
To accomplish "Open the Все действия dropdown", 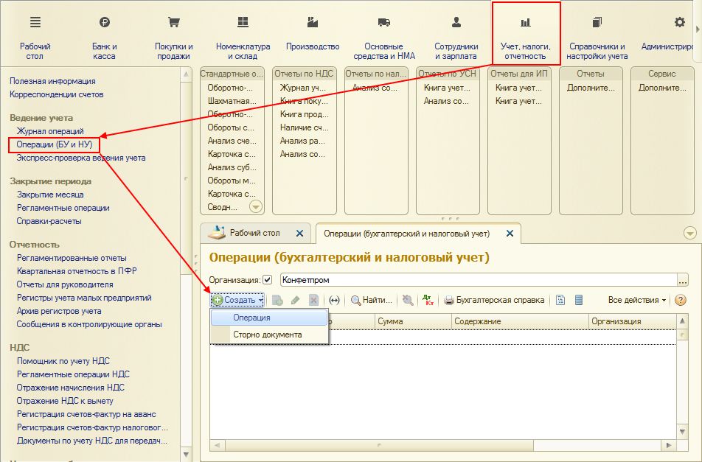I will pos(637,300).
